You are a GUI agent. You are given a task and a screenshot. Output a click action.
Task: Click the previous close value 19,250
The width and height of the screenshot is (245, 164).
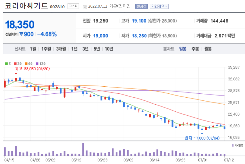click(x=100, y=21)
